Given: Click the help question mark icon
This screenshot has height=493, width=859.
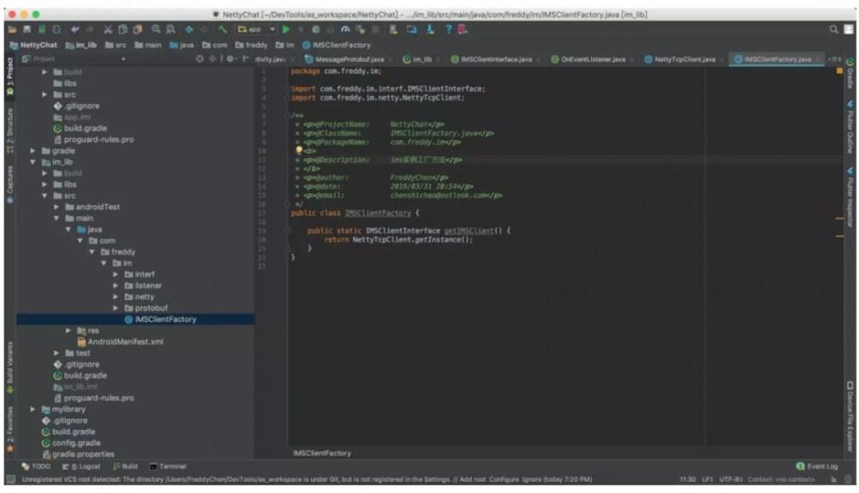Looking at the screenshot, I should [x=448, y=29].
